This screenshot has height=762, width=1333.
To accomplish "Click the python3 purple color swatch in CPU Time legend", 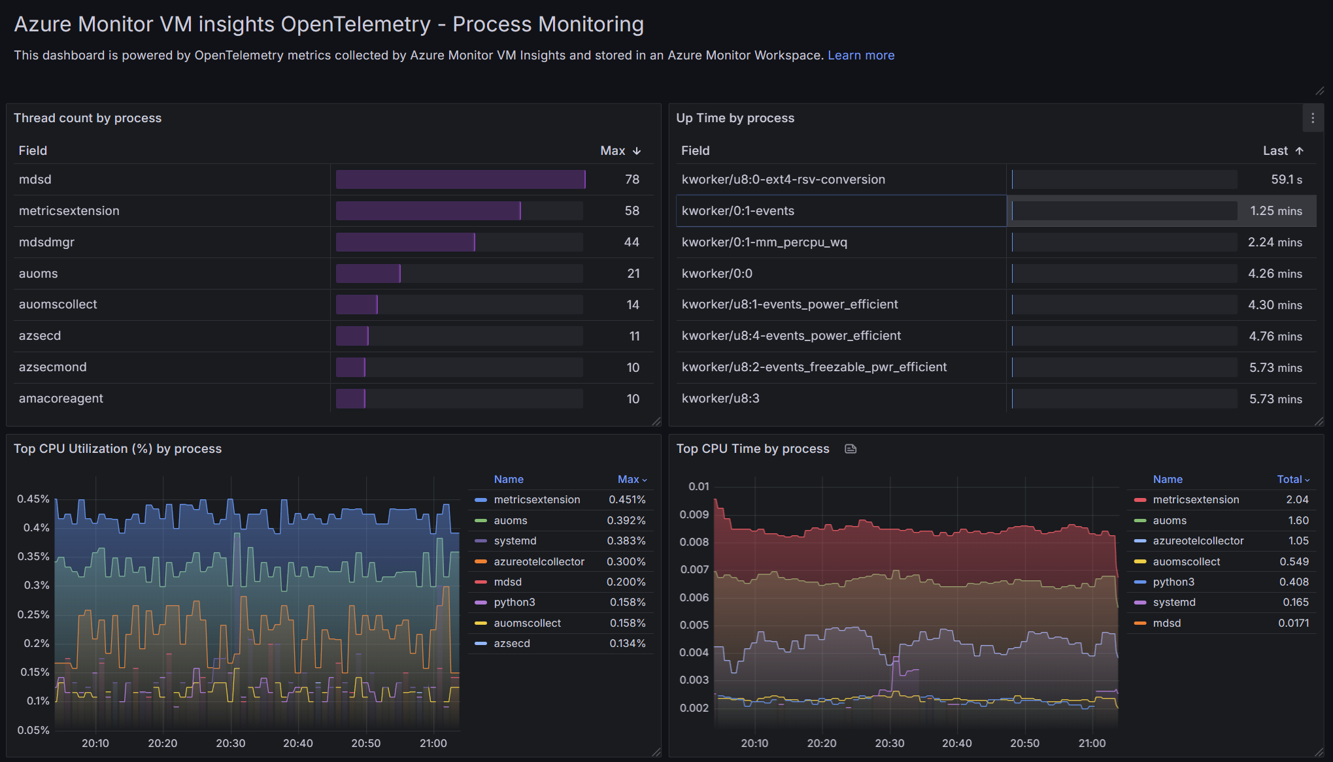I will tap(1140, 582).
